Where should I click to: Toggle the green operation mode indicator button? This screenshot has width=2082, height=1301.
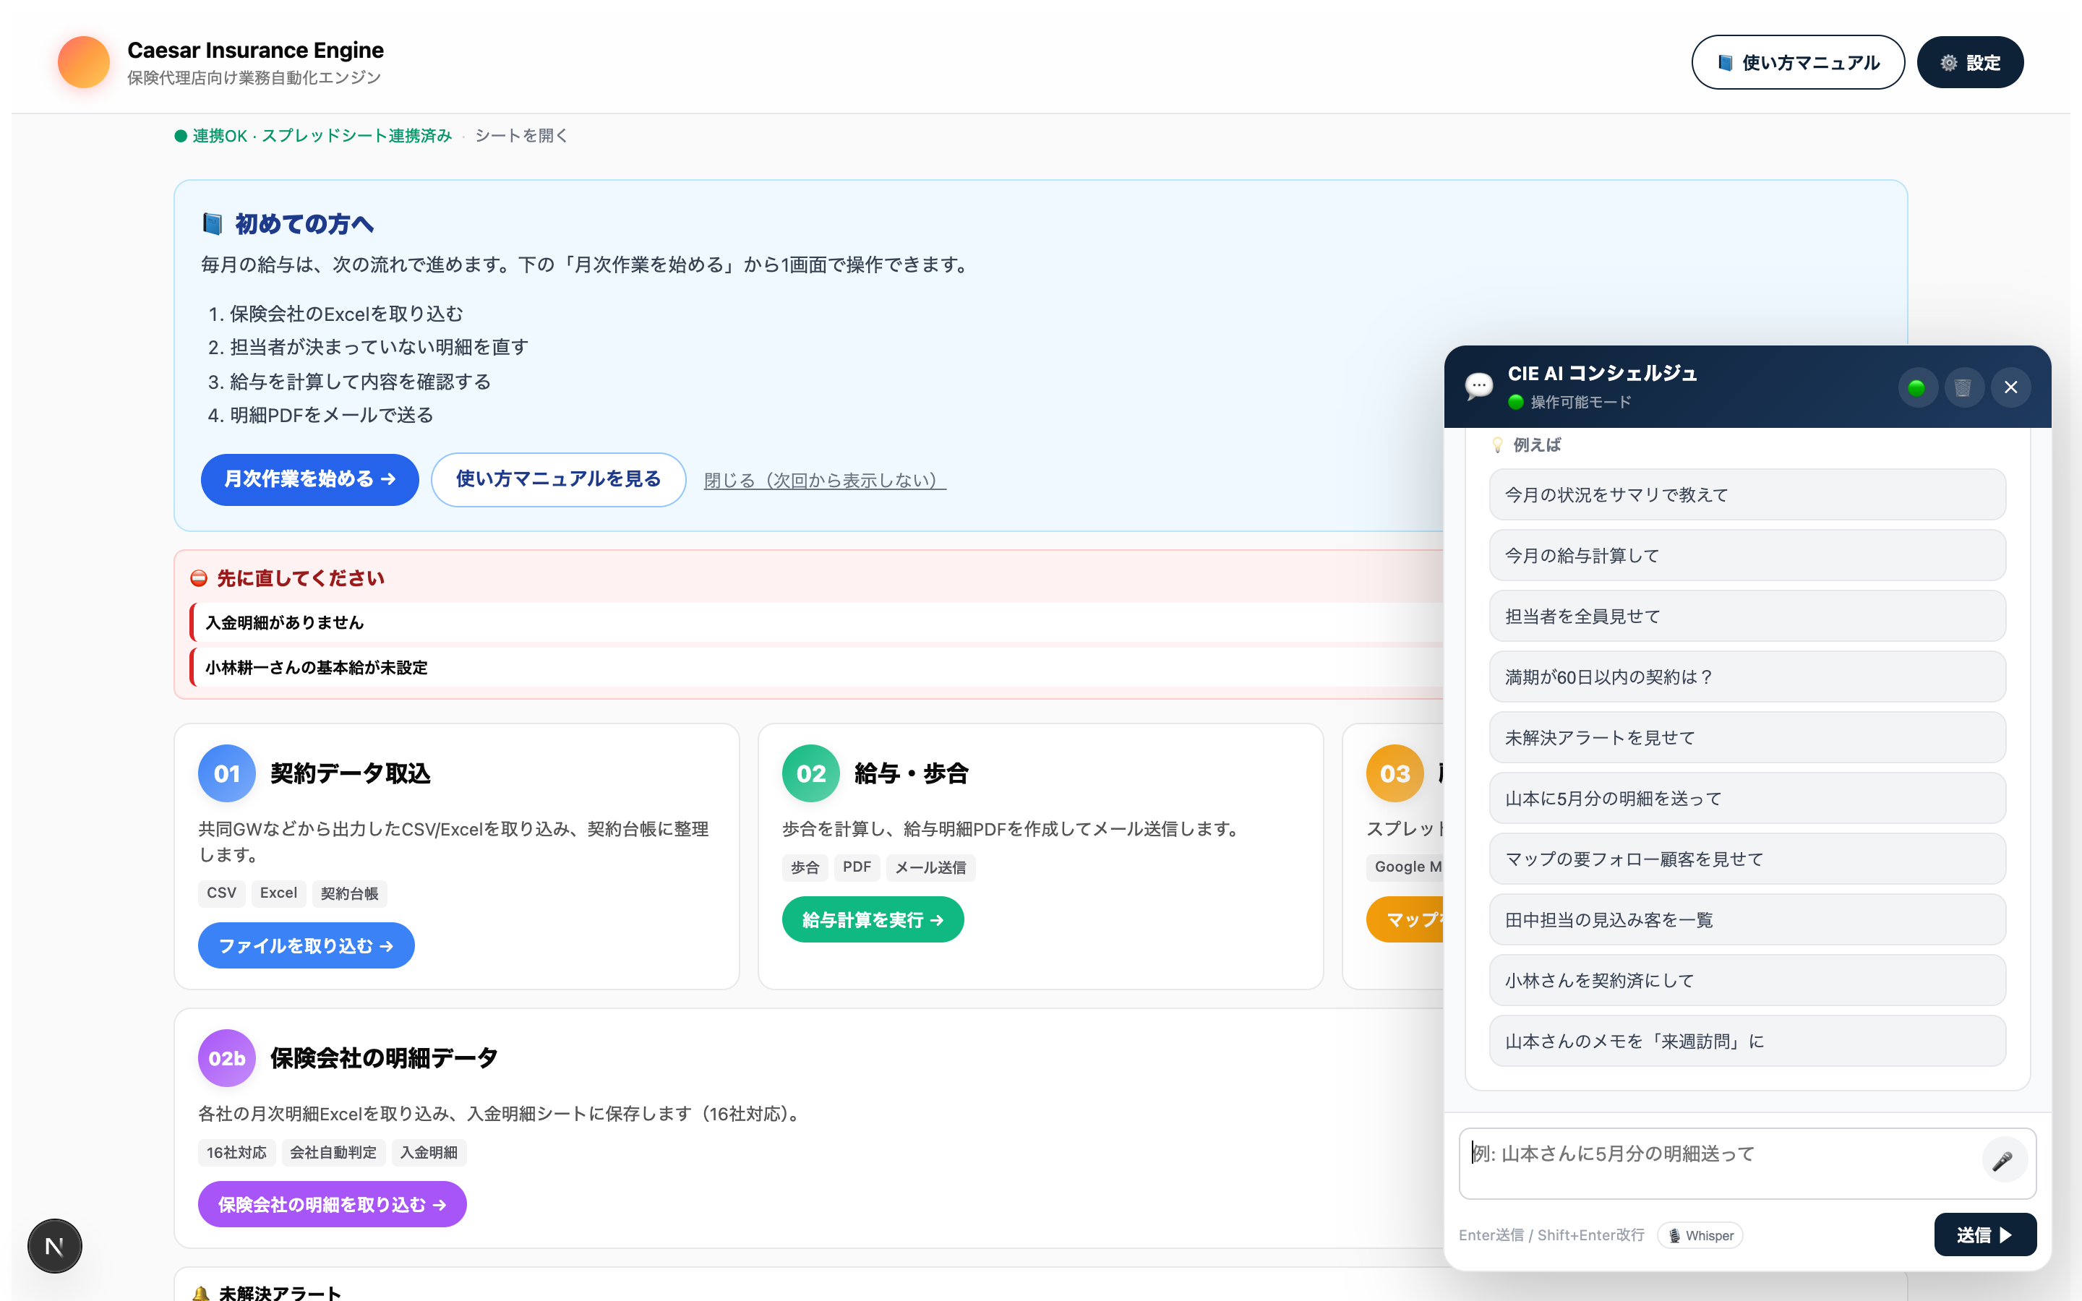[x=1918, y=387]
